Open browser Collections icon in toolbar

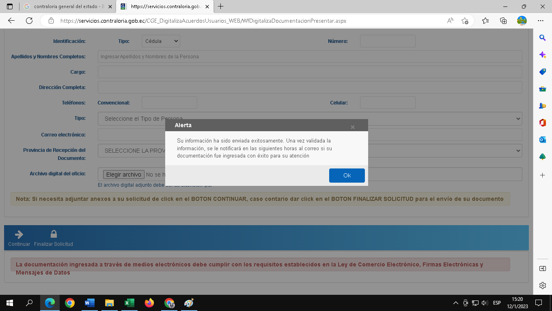(x=503, y=21)
